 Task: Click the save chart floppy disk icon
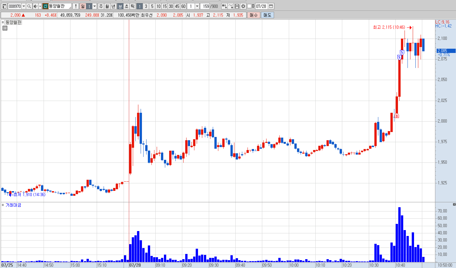pyautogui.click(x=237, y=6)
